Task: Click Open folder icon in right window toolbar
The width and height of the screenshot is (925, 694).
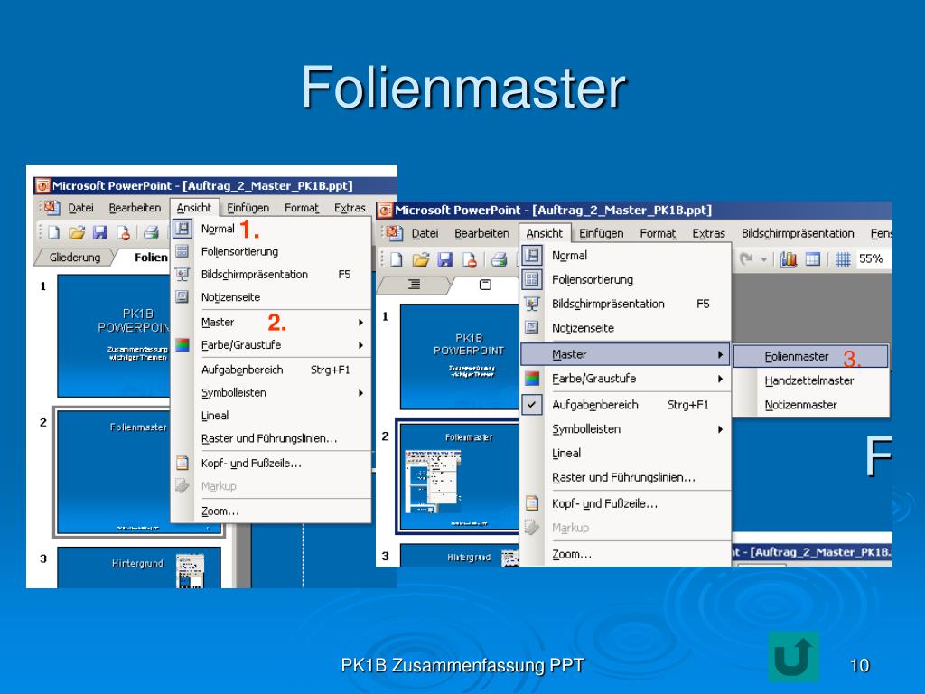Action: pos(421,259)
